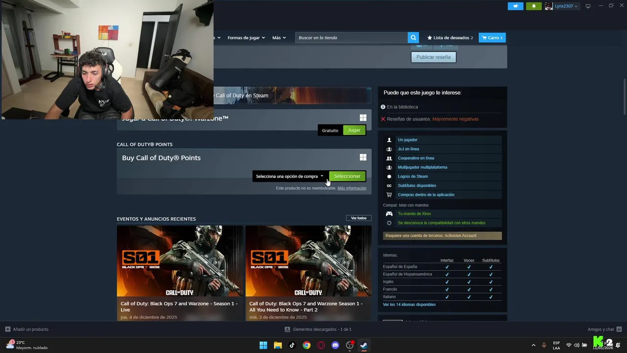627x353 pixels.
Task: Open Amigos y chat panel
Action: [604, 329]
